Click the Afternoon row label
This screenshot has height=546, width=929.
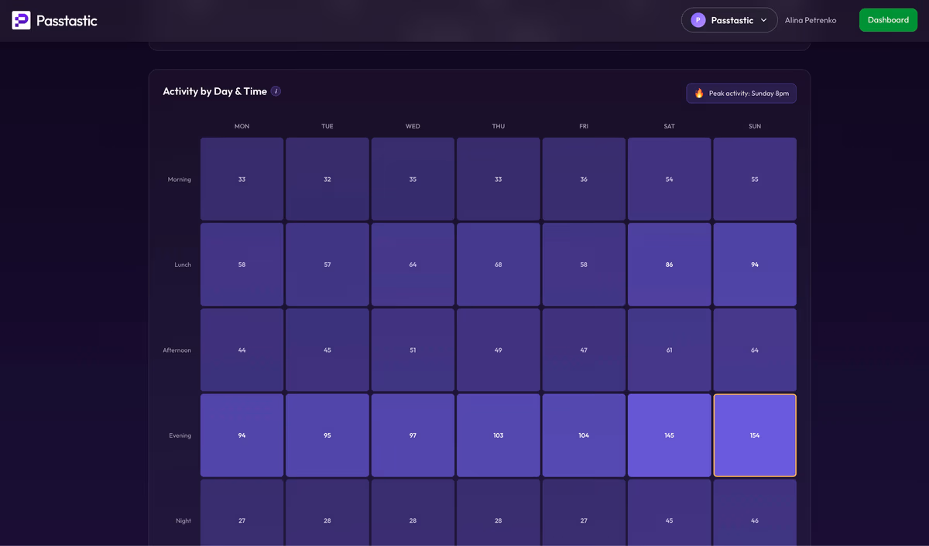pyautogui.click(x=177, y=350)
